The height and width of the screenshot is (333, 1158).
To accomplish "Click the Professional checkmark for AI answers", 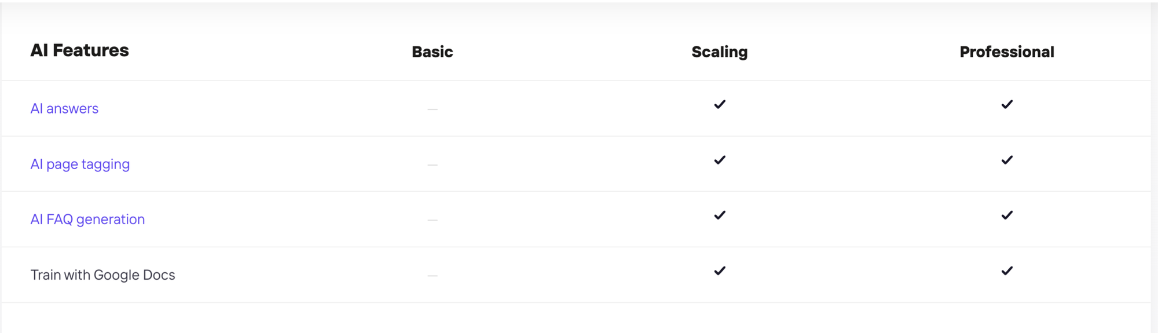I will 1007,104.
